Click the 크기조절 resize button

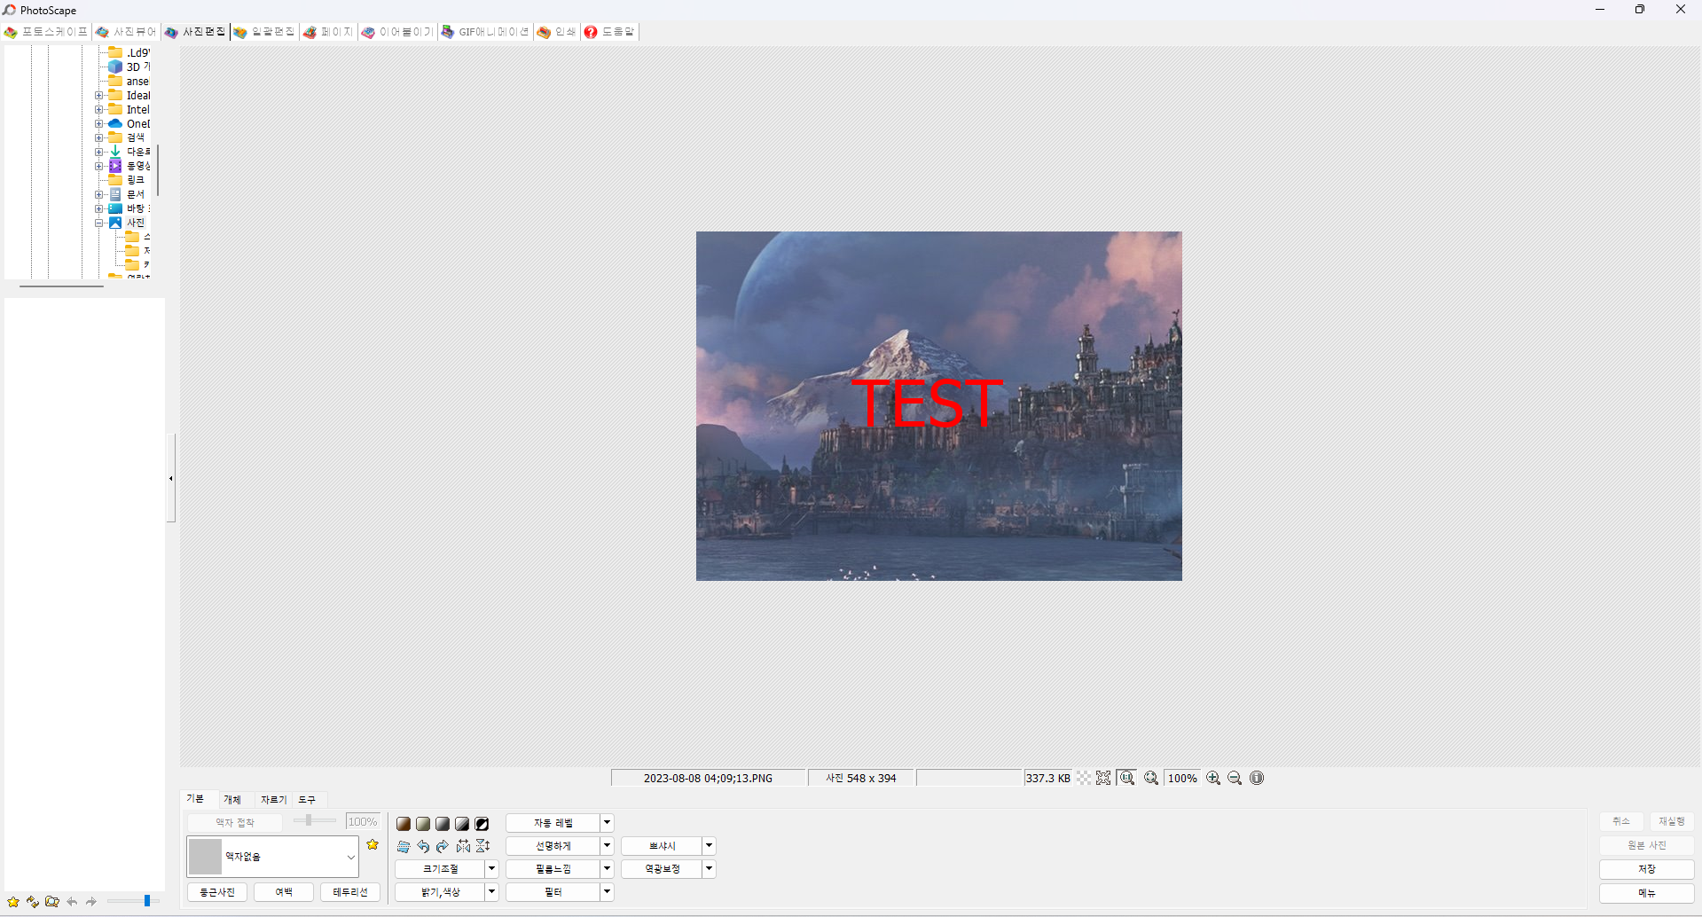(441, 869)
